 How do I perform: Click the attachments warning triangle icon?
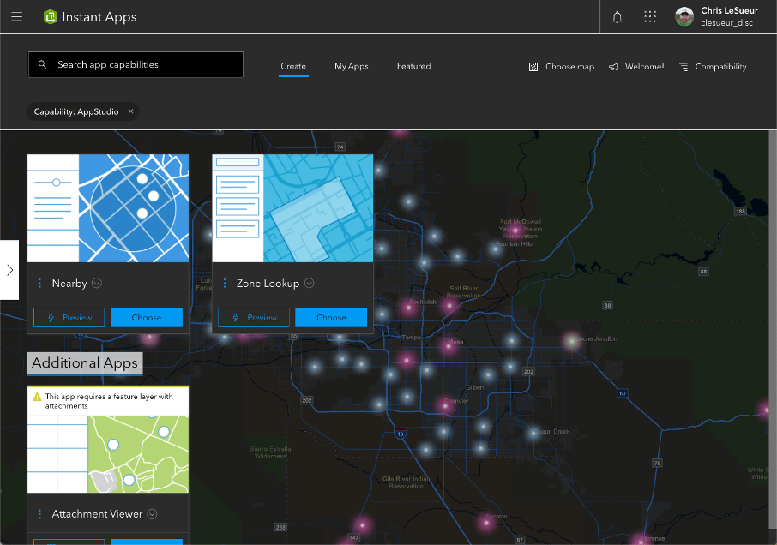tap(37, 397)
